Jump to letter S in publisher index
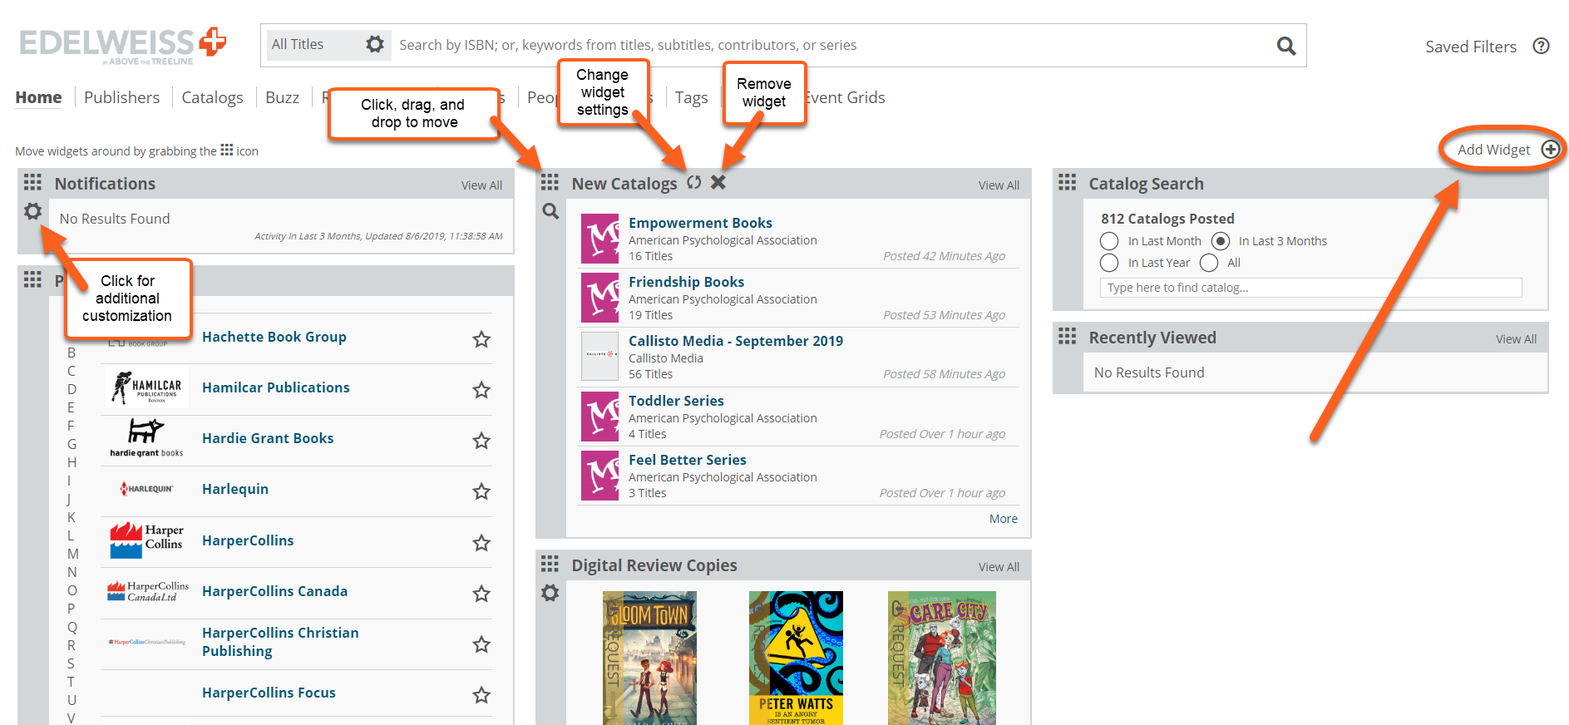This screenshot has height=725, width=1569. [x=72, y=663]
